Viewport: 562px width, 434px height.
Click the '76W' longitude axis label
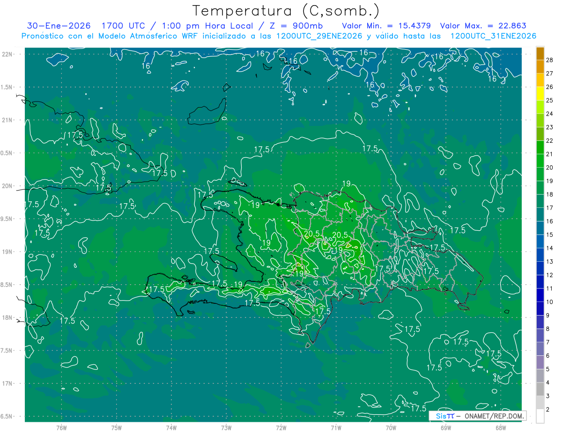pos(61,428)
